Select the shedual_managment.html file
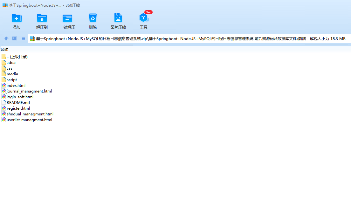The width and height of the screenshot is (351, 206). coord(27,114)
